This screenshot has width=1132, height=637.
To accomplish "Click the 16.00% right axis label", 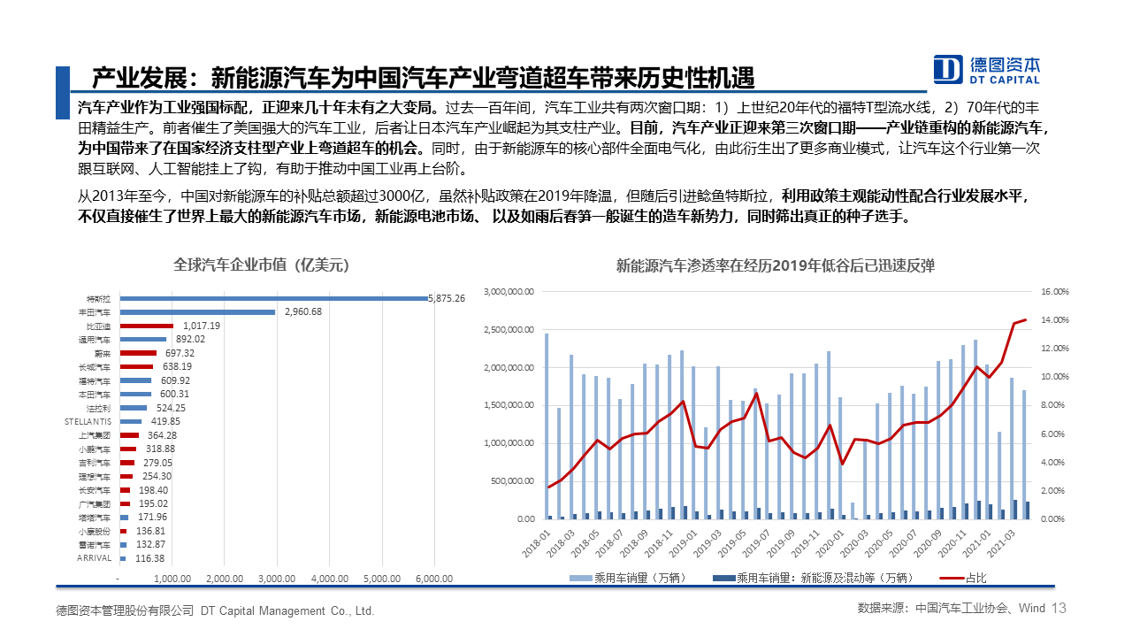I will (x=1056, y=291).
